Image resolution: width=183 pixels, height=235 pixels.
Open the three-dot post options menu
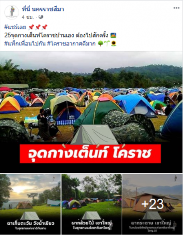click(176, 8)
